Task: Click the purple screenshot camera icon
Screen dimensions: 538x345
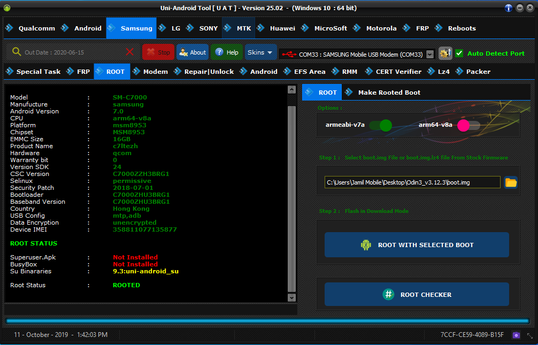Action: (517, 335)
